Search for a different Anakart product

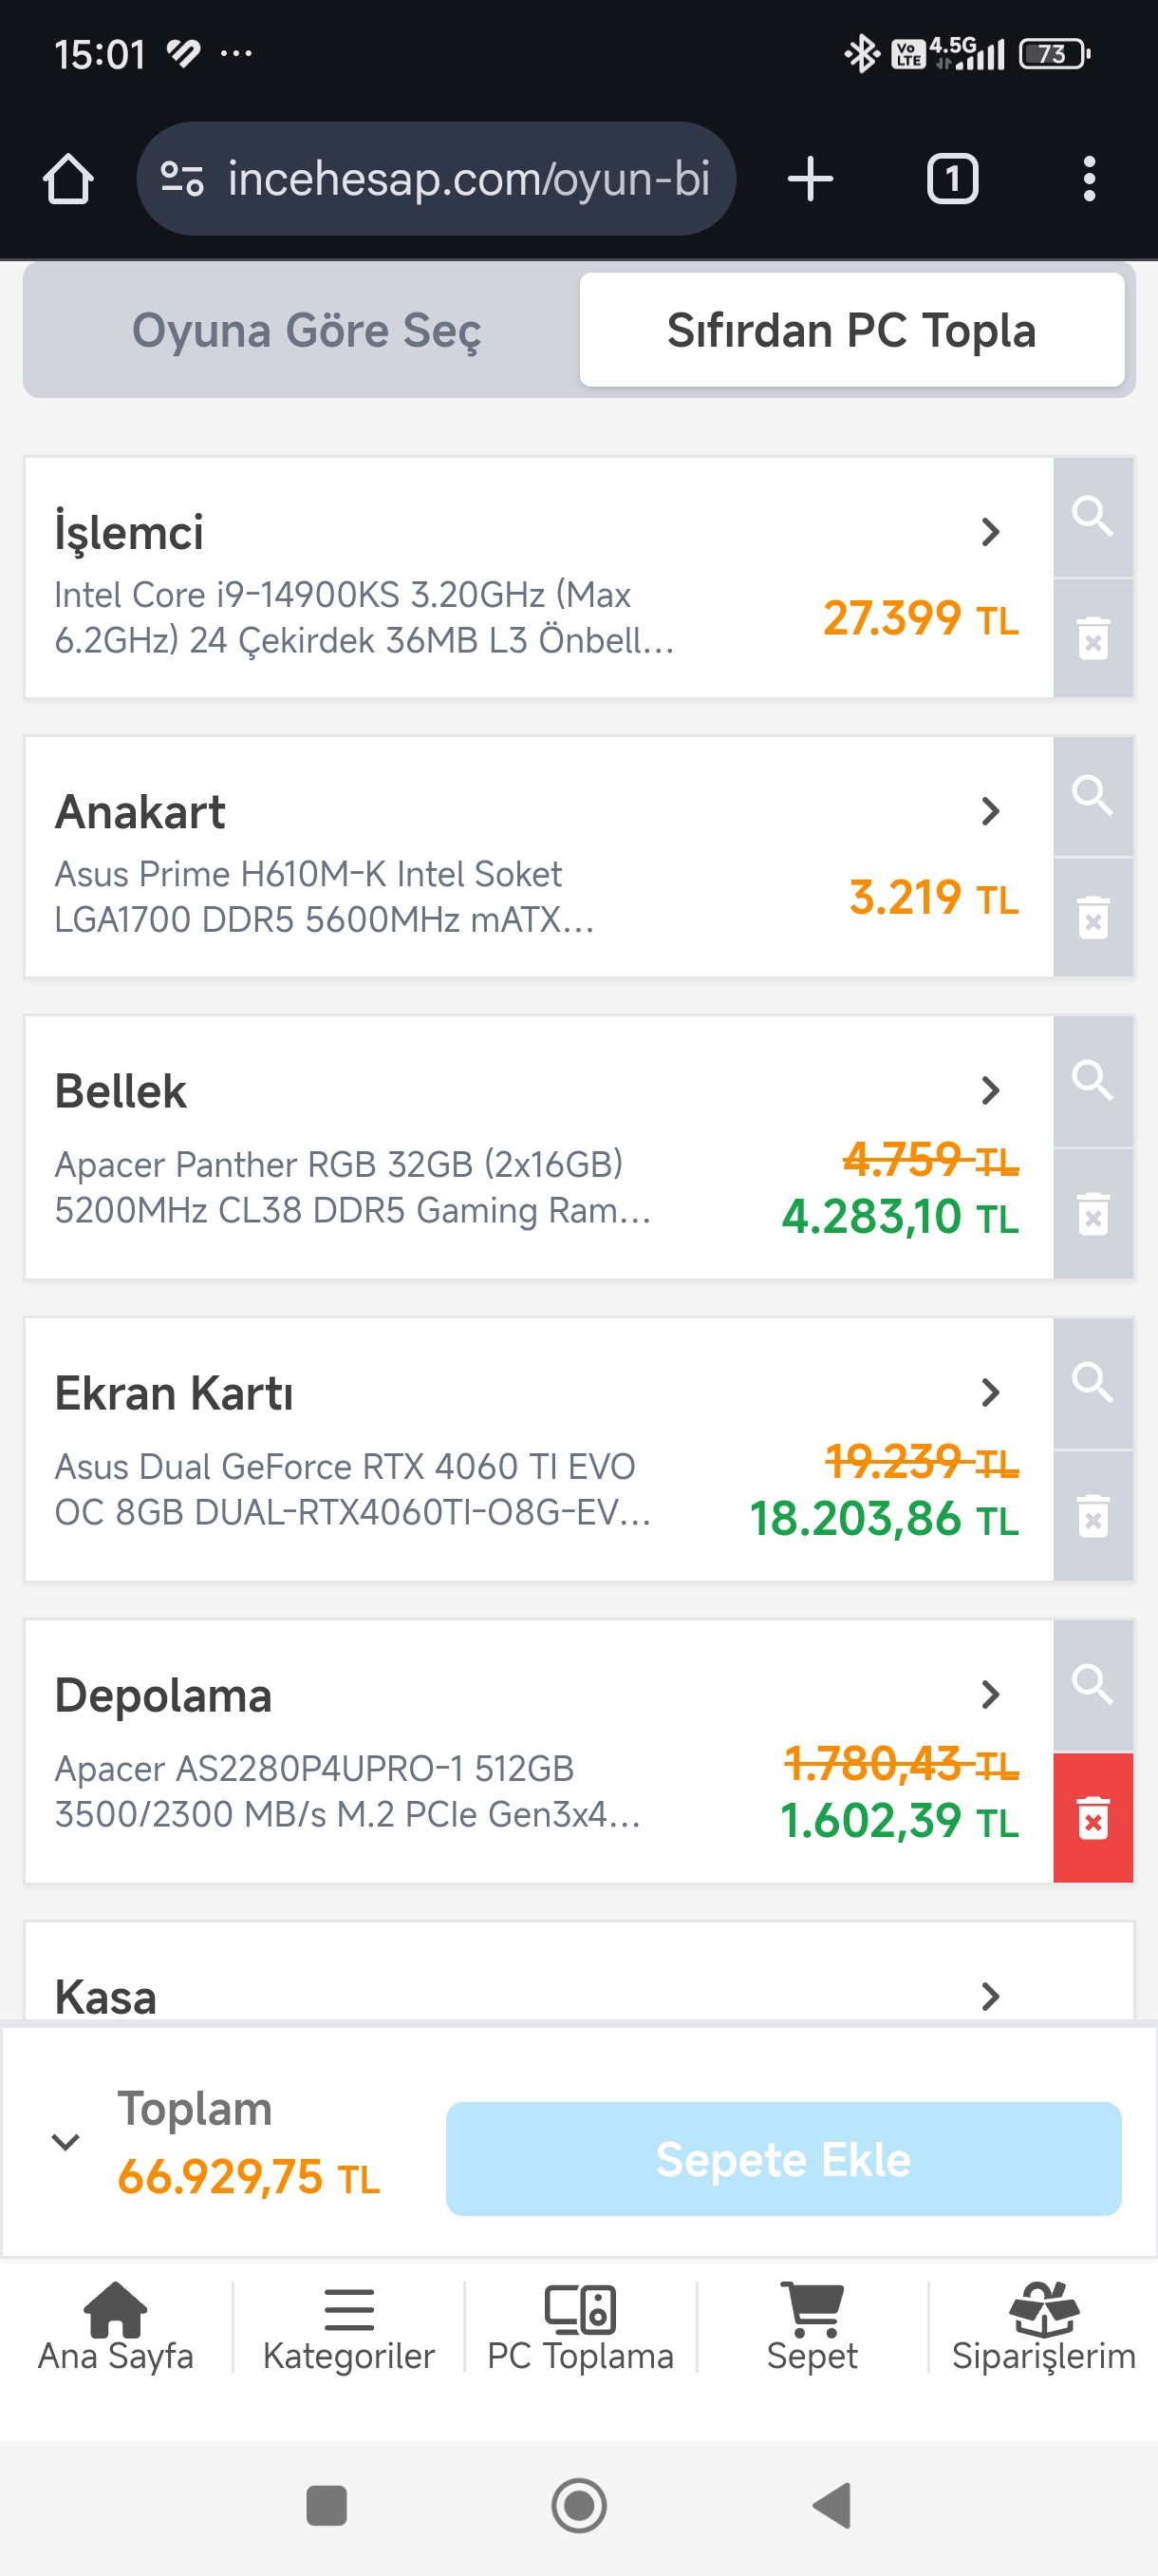coord(1093,796)
